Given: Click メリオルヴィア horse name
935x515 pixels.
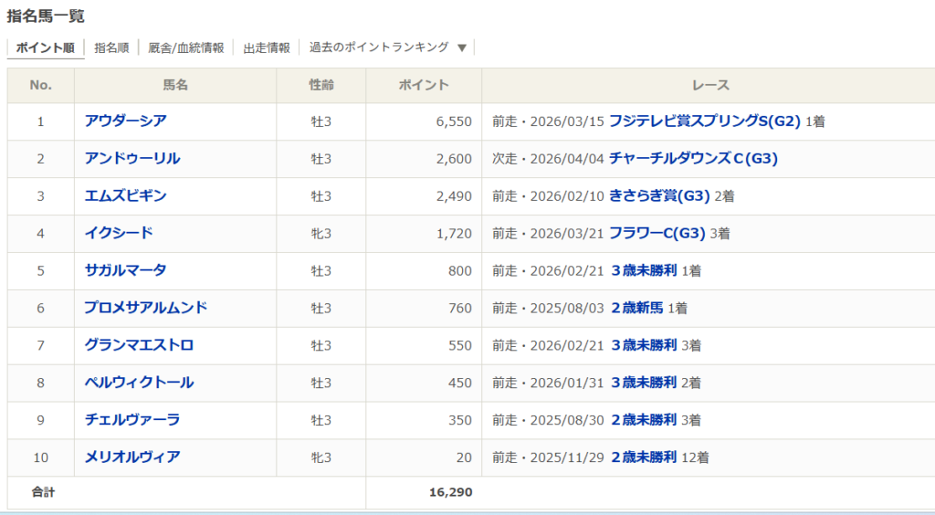Looking at the screenshot, I should coord(132,457).
